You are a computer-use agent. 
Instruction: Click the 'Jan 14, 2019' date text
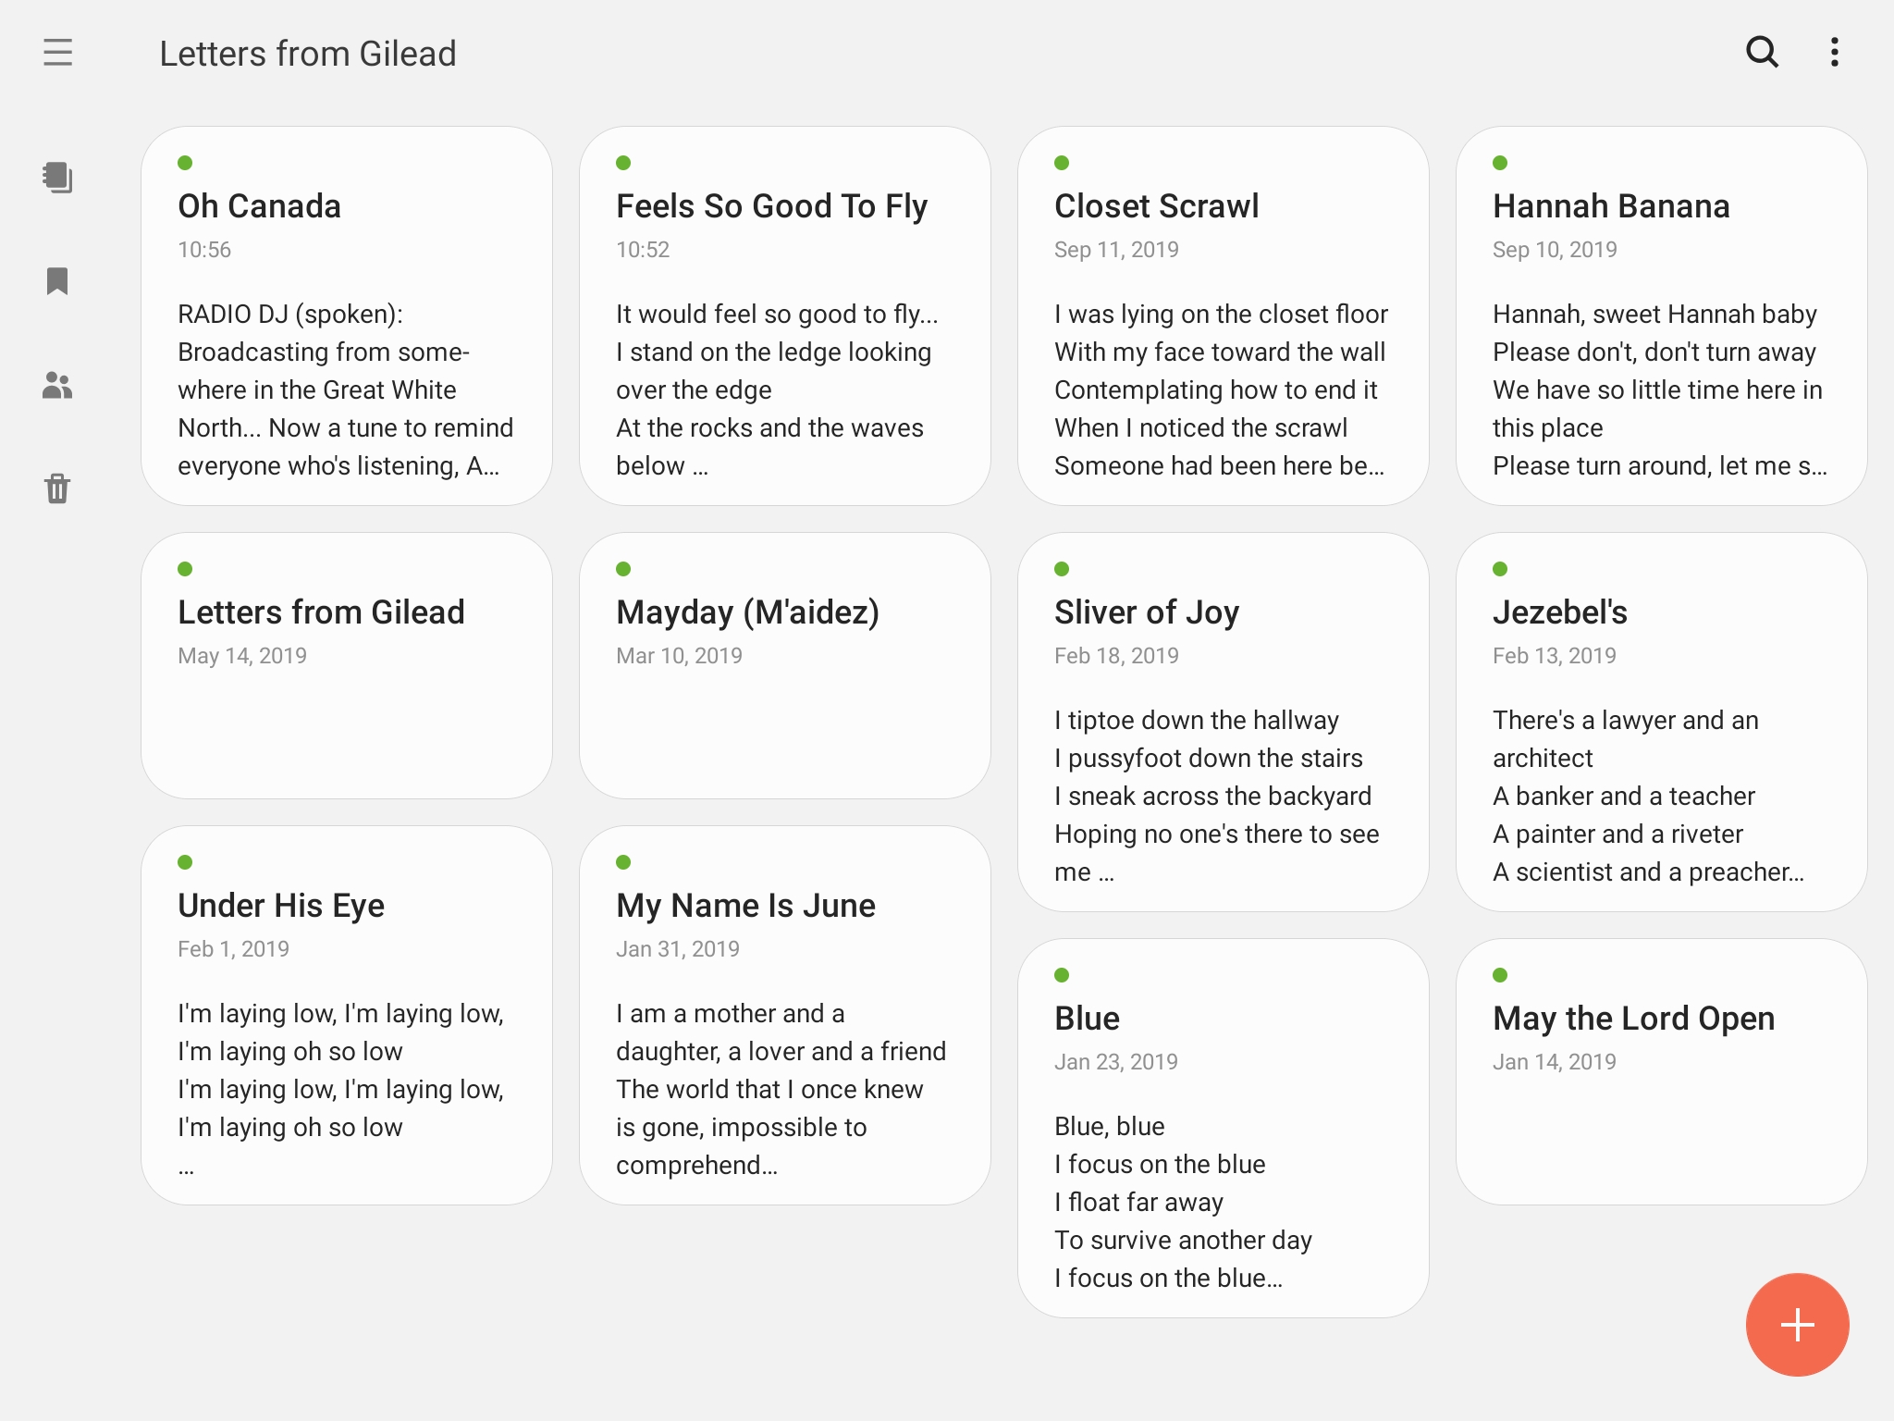click(1555, 1062)
